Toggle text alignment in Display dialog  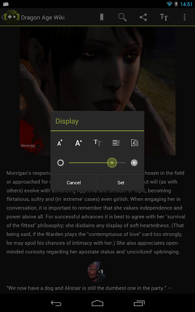pos(116,143)
